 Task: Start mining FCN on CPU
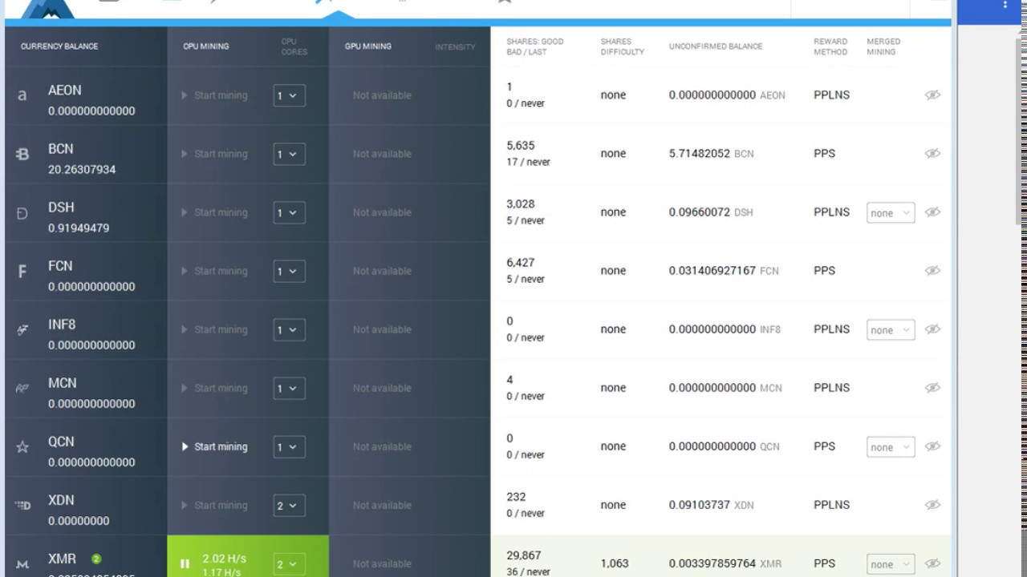[x=214, y=271]
